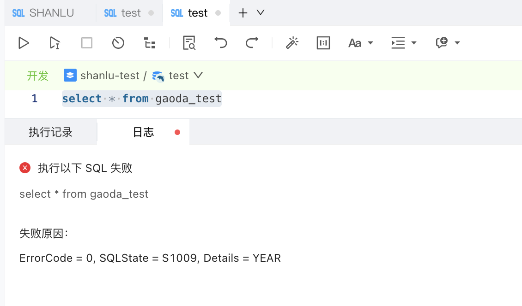The image size is (522, 306).
Task: Toggle the 1:1 editor view icon
Action: [323, 43]
